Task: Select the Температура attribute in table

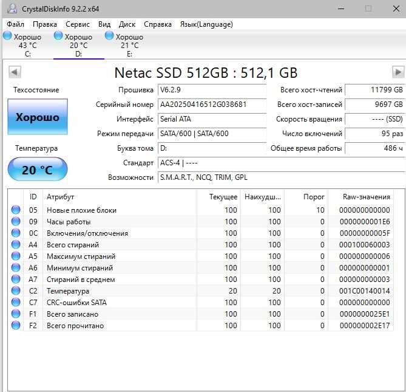Action: click(68, 291)
